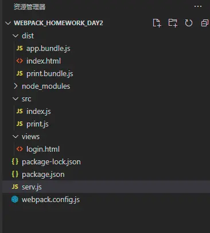
Task: Collapse the views folder chevron
Action: click(15, 136)
